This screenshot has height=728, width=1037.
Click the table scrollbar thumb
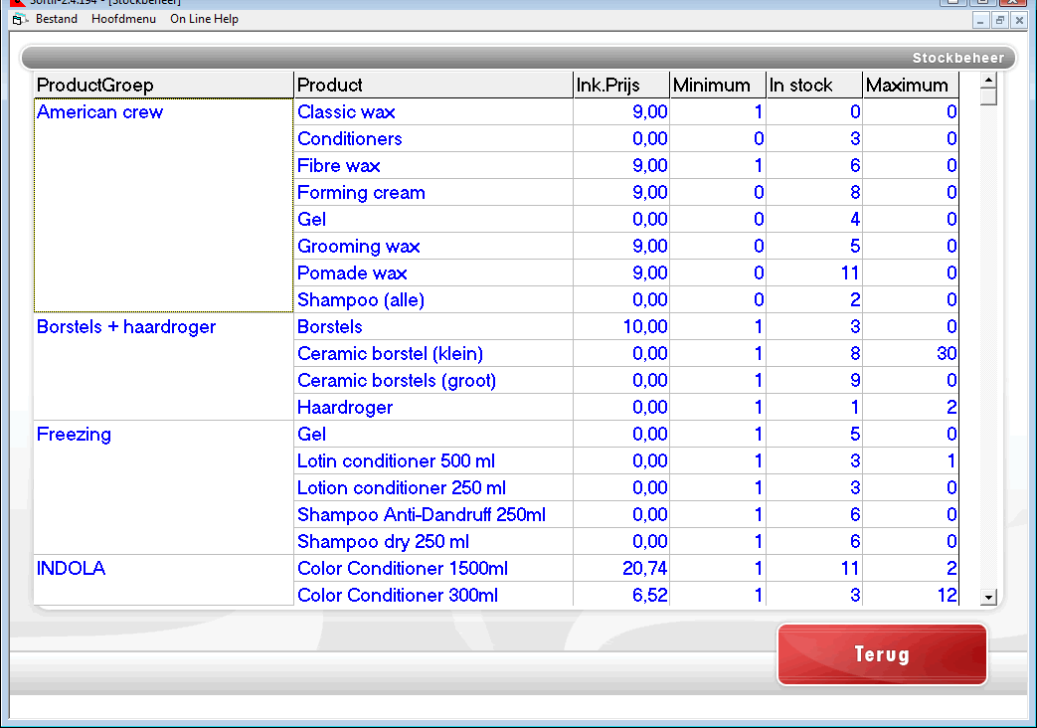(988, 96)
